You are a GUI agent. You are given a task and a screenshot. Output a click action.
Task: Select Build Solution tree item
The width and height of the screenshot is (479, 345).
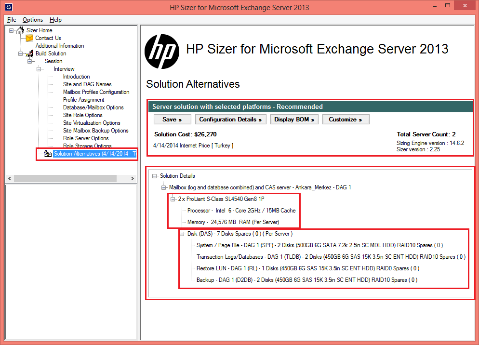coord(51,53)
